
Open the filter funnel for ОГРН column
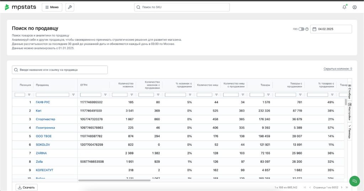point(105,95)
